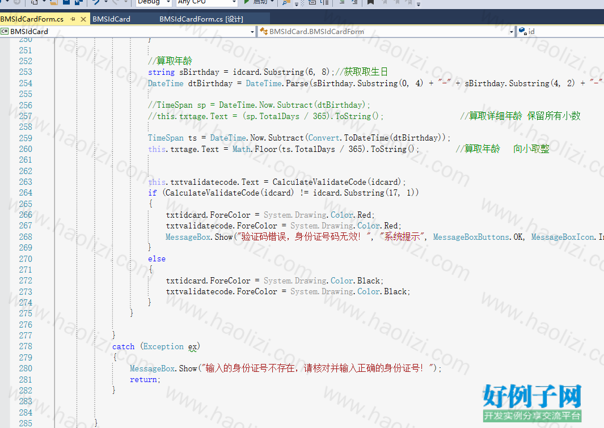
Task: Click line number 268
Action: coord(26,237)
